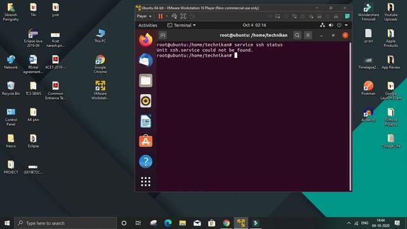This screenshot has height=229, width=407.
Task: Open the teal VMware message log icon
Action: tap(347, 17)
